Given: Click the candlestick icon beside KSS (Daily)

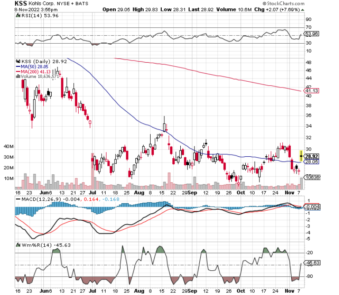Looking at the screenshot, I should pyautogui.click(x=18, y=61).
